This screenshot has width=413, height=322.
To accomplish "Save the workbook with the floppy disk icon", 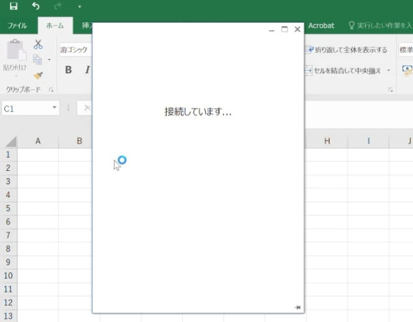I will tap(14, 6).
